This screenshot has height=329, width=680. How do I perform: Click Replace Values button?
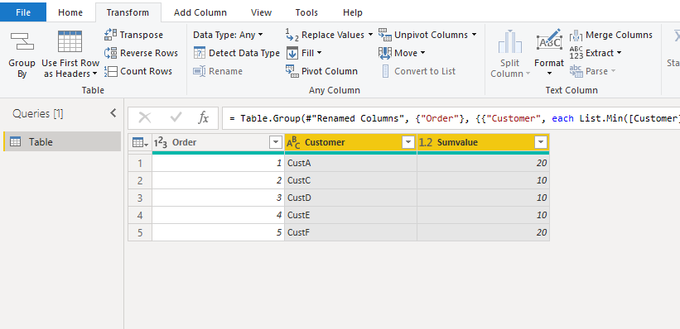(x=326, y=35)
